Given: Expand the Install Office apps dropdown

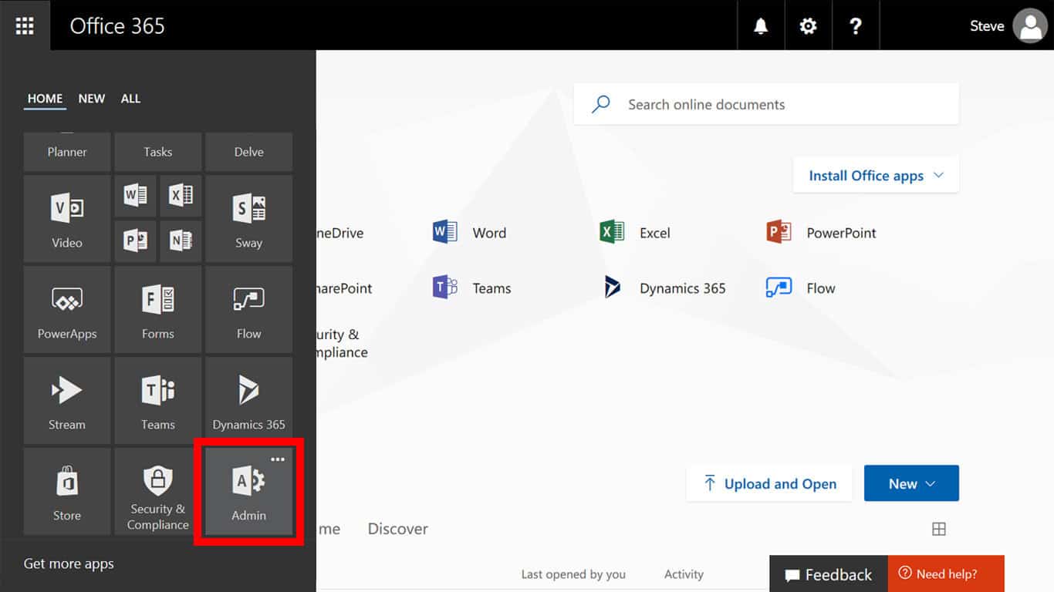Looking at the screenshot, I should tap(876, 176).
